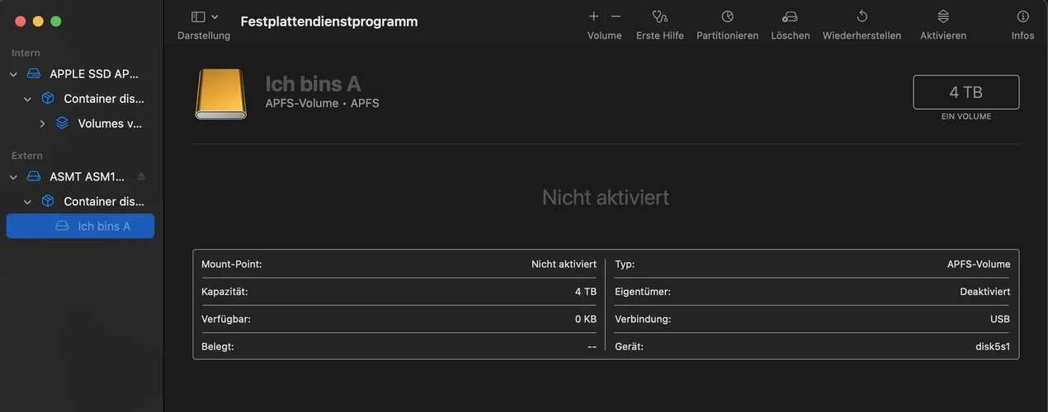The image size is (1048, 412).
Task: Select the Ich bins A volume
Action: point(103,226)
